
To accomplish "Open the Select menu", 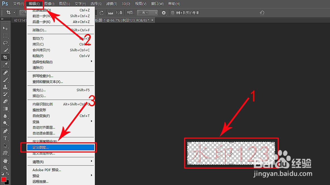I will (x=96, y=4).
